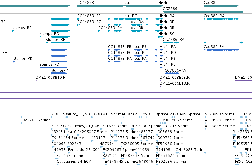Image resolution: width=252 pixels, height=166 pixels.
Task: Select the CG14853 gene label
Action: pyautogui.click(x=86, y=3)
